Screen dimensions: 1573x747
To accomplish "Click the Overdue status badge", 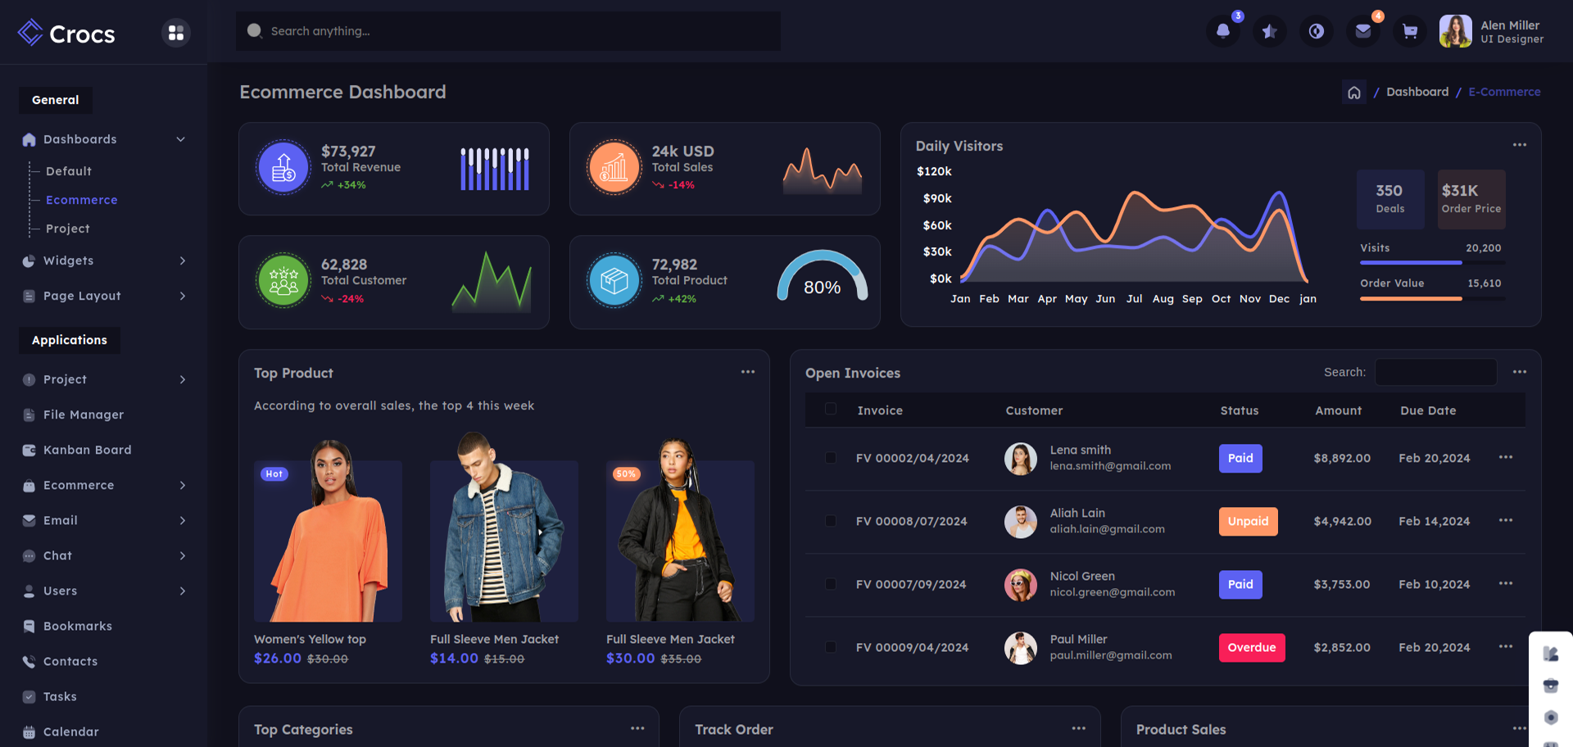I will tap(1251, 647).
